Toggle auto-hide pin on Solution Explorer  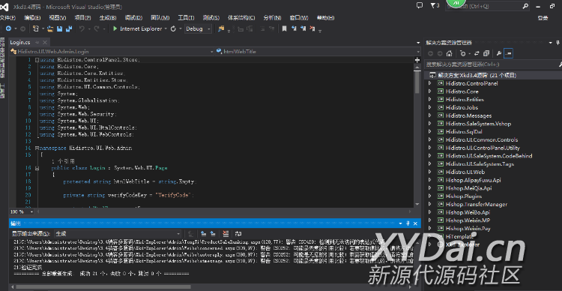click(x=558, y=43)
